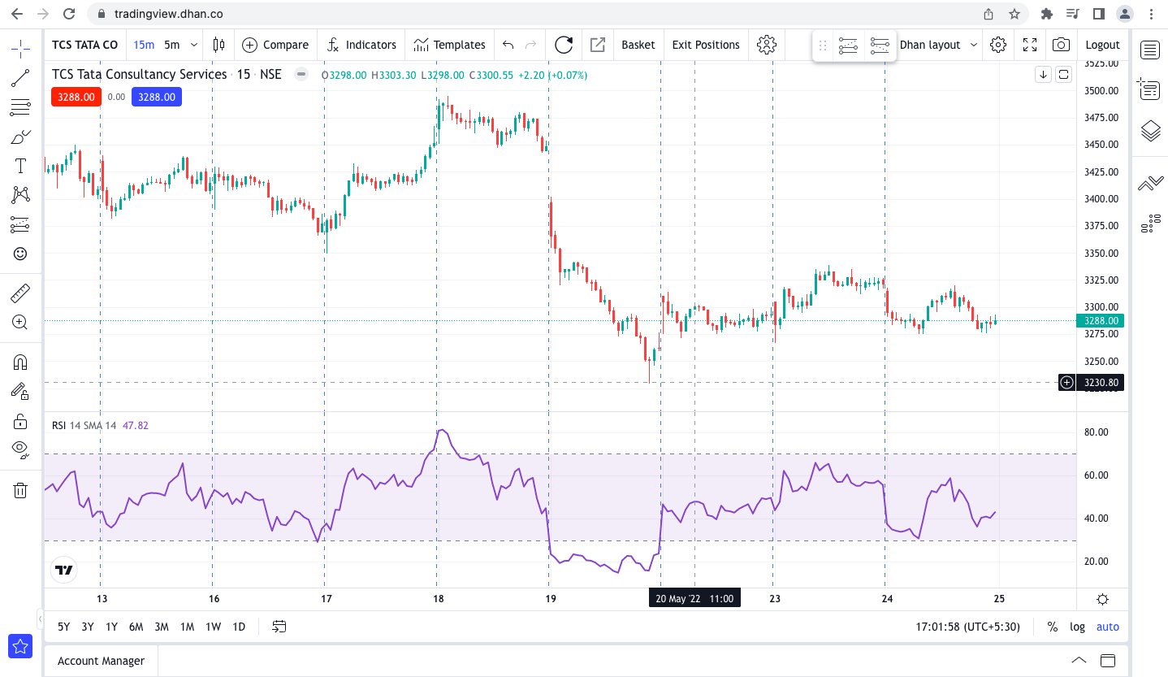Screen dimensions: 1168x677
Task: Click the blue 3288.00 buy button
Action: click(157, 97)
